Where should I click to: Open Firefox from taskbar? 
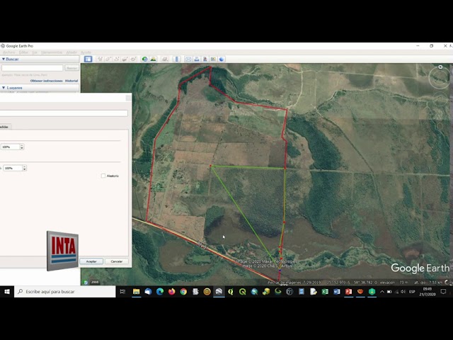click(171, 292)
